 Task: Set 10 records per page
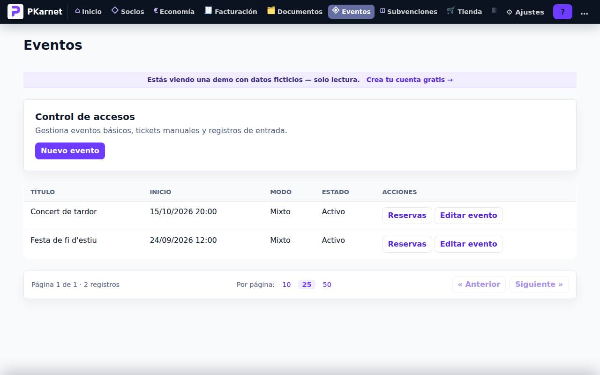click(286, 285)
